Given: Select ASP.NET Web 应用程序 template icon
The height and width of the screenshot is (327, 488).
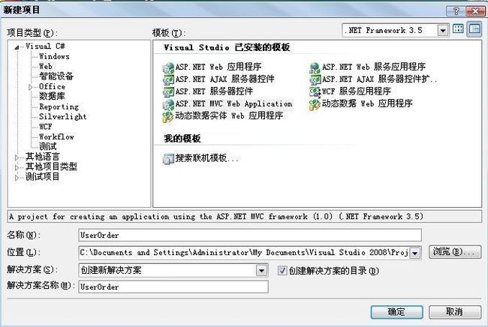Looking at the screenshot, I should [168, 67].
